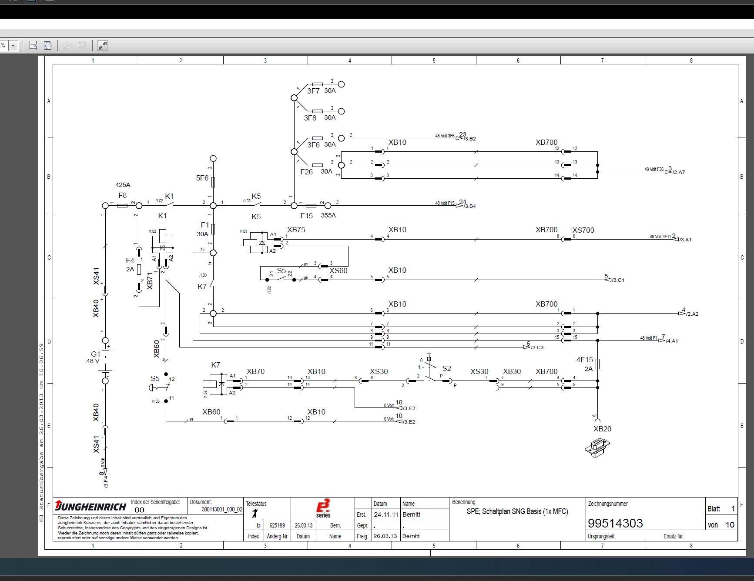The height and width of the screenshot is (581, 754).
Task: Click the 'Index der Serienfreigabe:' label
Action: click(x=155, y=502)
